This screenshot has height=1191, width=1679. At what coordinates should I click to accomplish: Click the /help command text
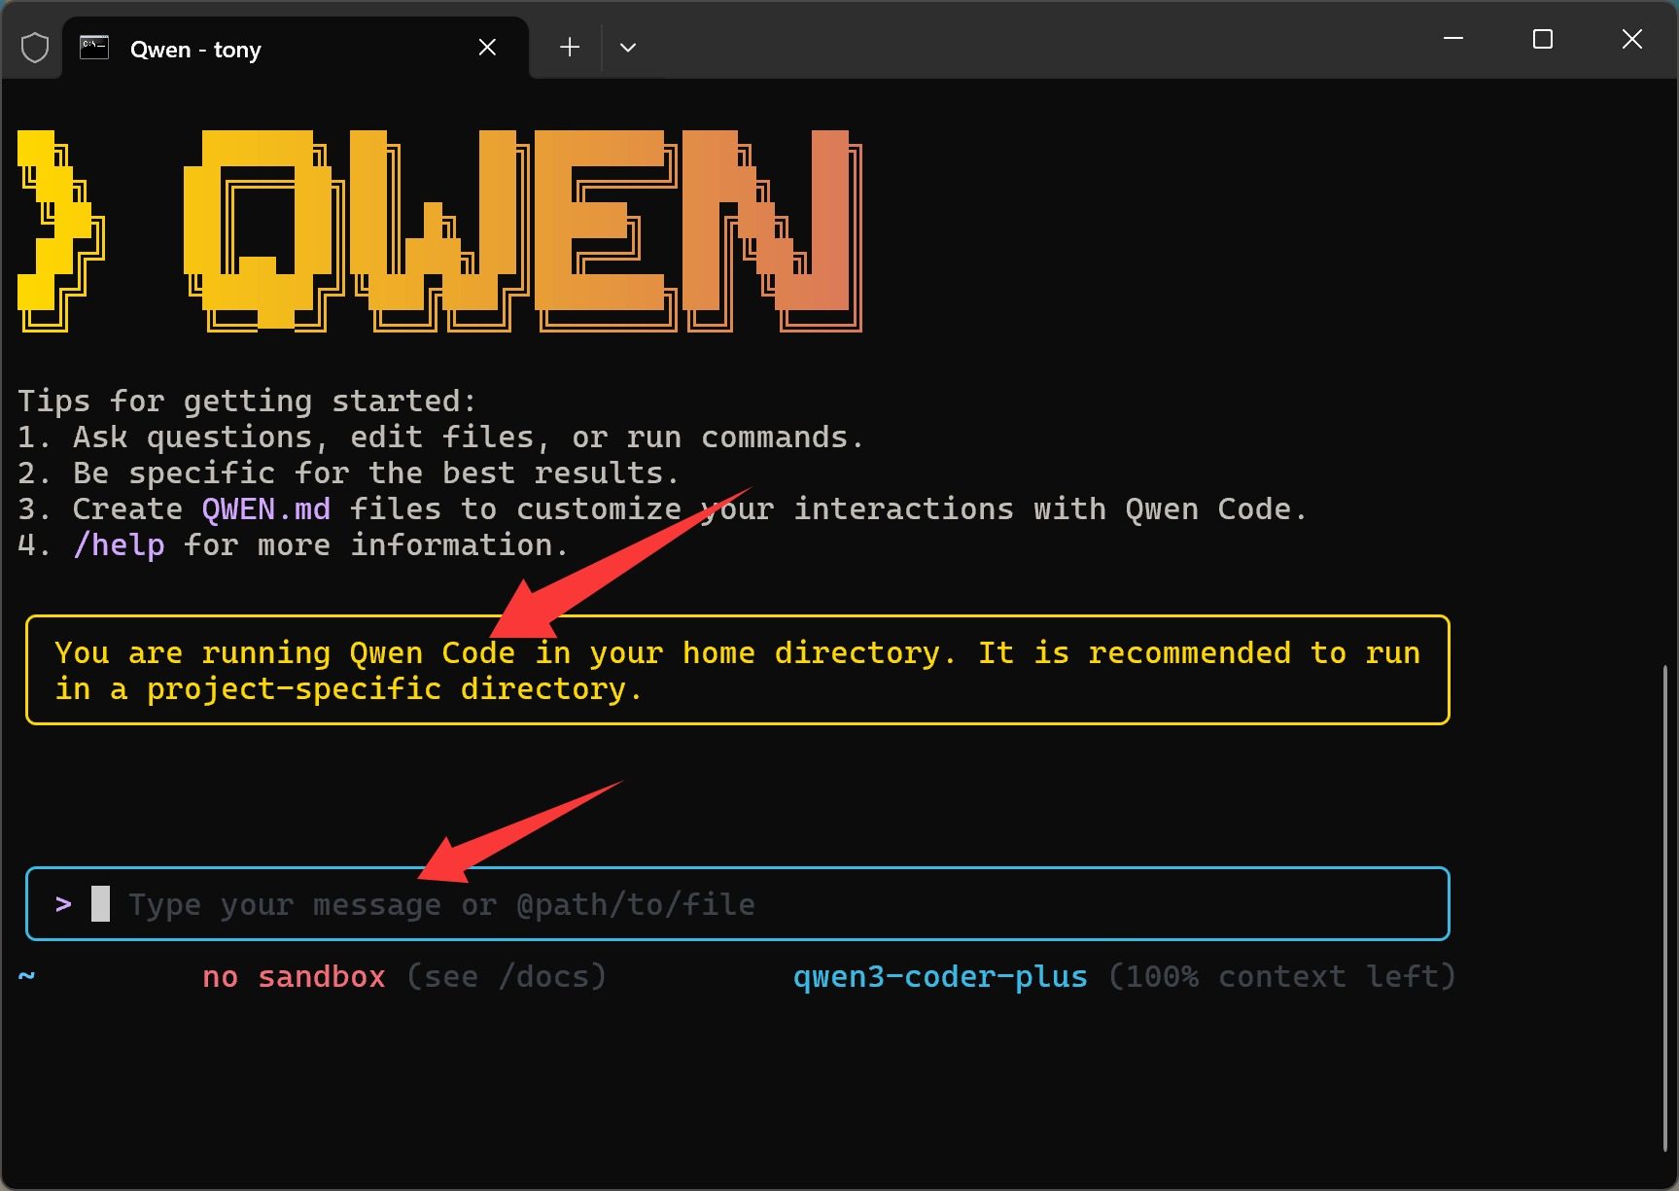point(119,544)
